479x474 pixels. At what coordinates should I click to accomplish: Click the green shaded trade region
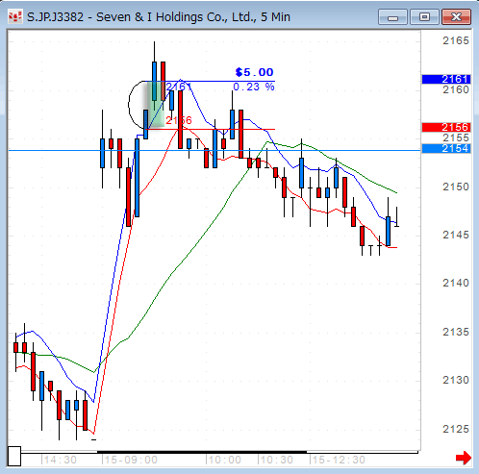(155, 105)
